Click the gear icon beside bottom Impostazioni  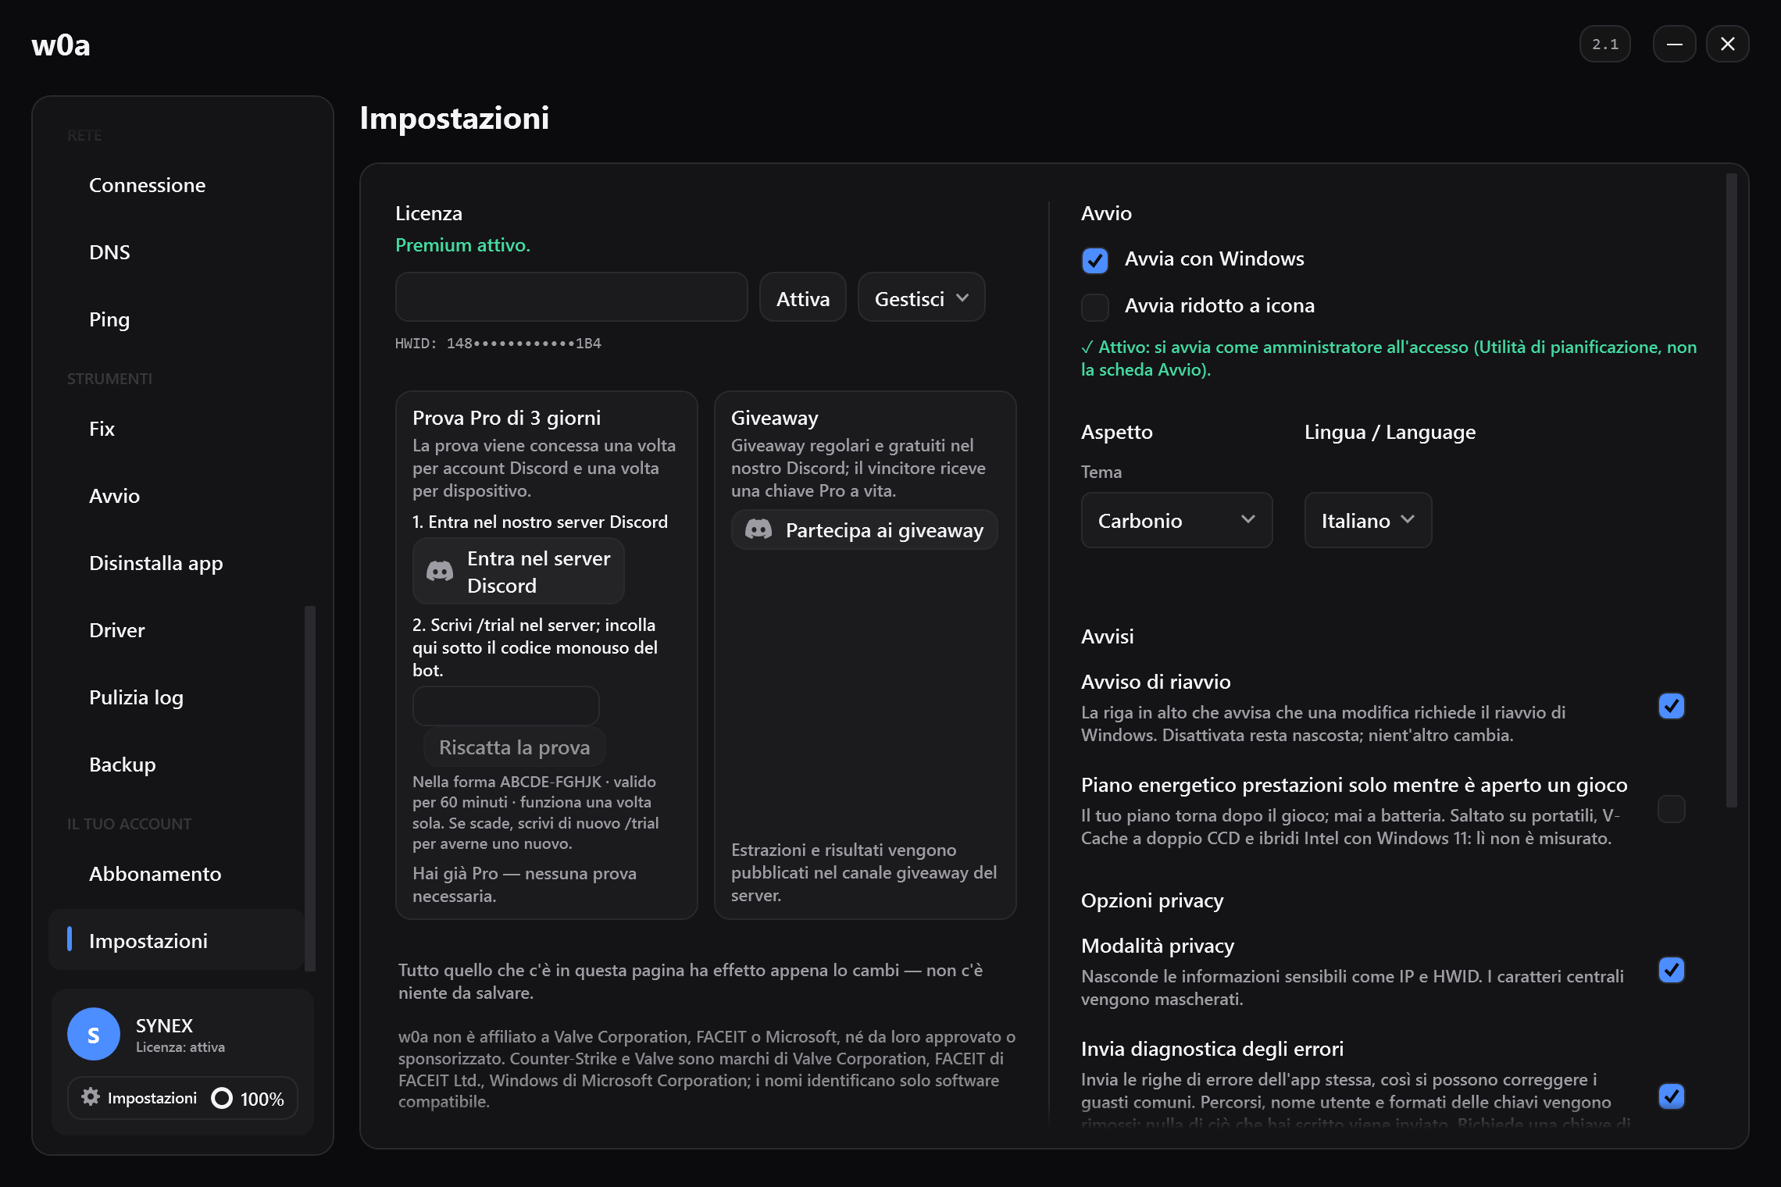pyautogui.click(x=91, y=1097)
